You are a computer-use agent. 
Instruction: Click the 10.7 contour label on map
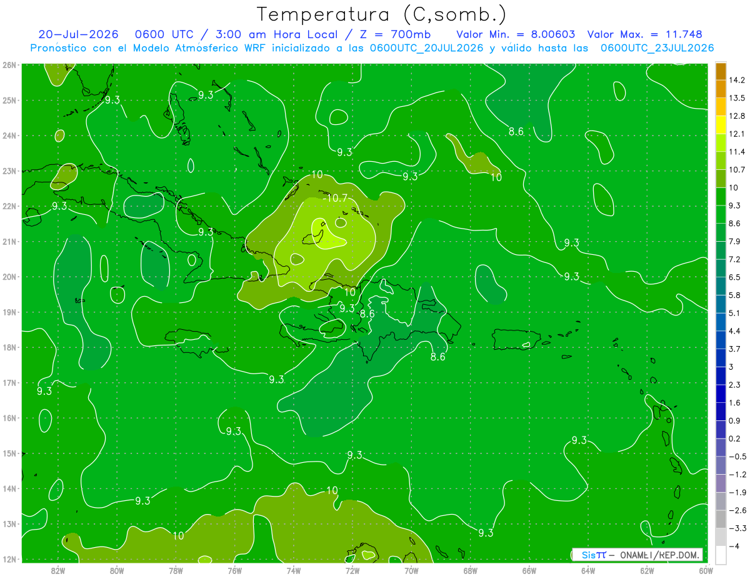pos(337,198)
